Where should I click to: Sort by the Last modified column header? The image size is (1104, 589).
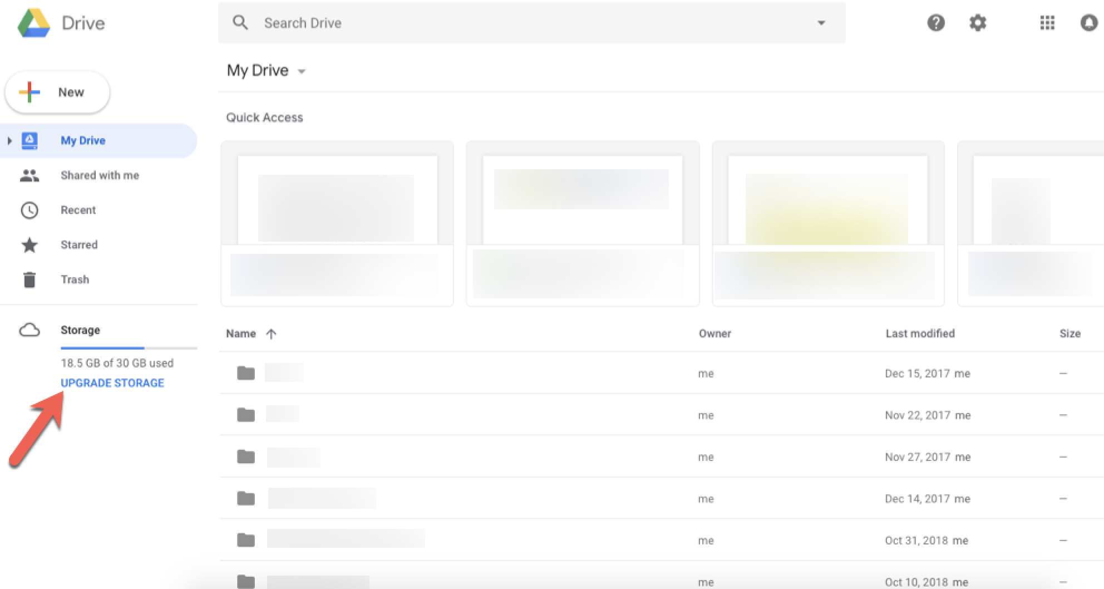point(920,333)
